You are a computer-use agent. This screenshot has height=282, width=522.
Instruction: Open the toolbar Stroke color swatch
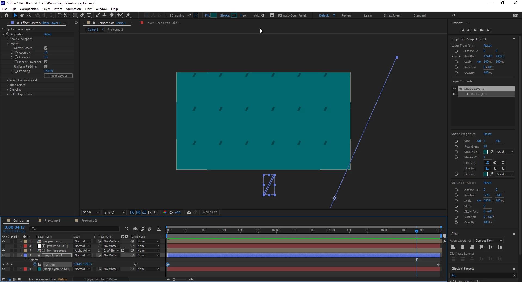coord(234,15)
